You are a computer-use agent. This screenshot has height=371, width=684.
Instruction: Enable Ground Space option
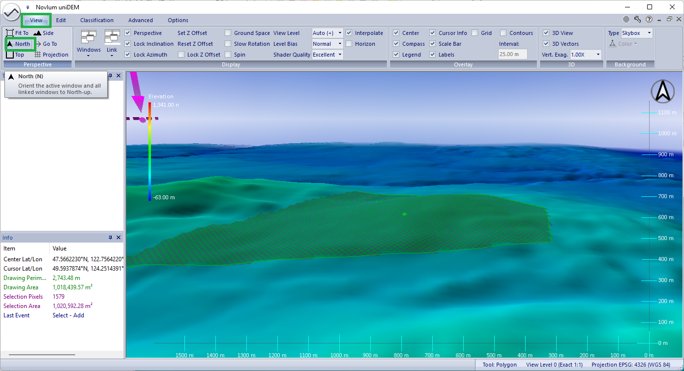point(228,33)
